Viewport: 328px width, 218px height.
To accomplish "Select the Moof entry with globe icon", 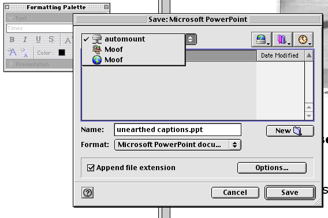I will 133,60.
